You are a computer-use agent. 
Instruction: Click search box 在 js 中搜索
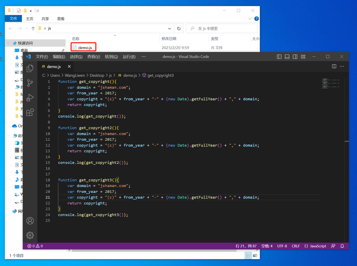tap(222, 29)
